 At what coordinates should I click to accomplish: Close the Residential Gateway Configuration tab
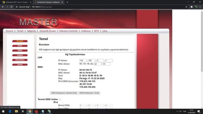tap(62, 2)
